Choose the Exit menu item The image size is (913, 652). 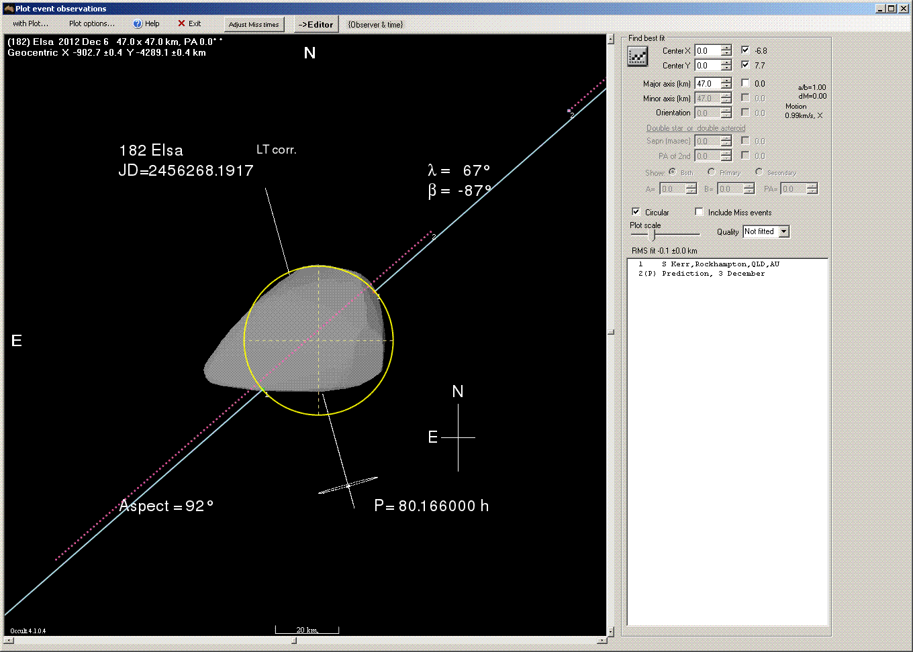(189, 23)
